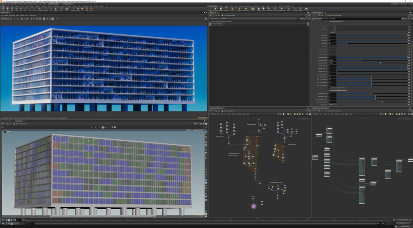Click the tileCount slider
Image resolution: width=413 pixels, height=228 pixels.
372,43
